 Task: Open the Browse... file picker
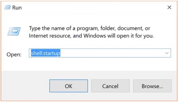152,86
